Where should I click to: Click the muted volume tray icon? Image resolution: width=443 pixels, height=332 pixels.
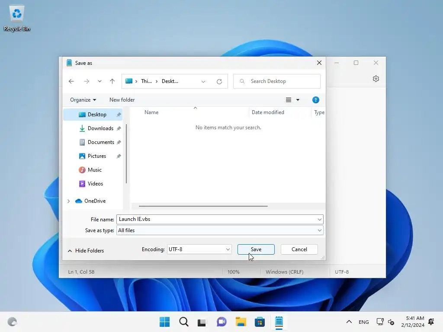[391, 322]
